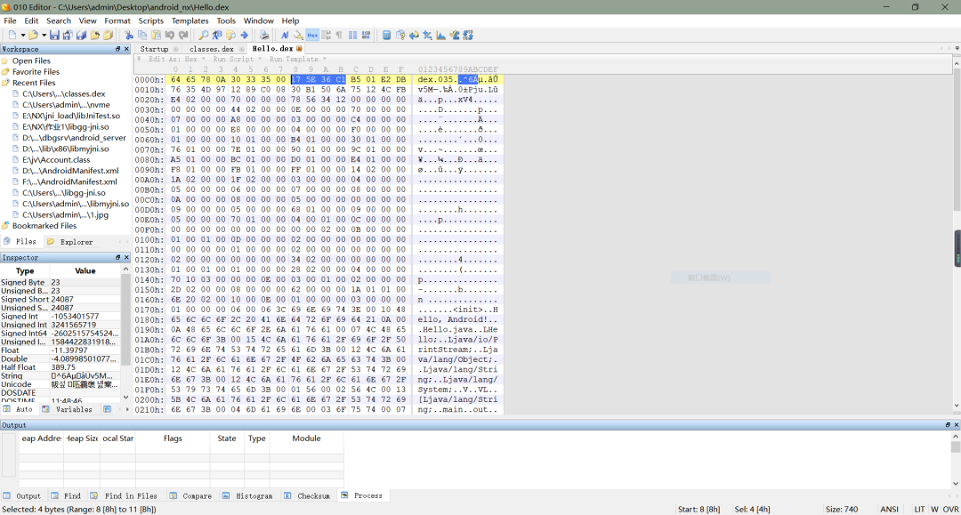Open the Tools menu
This screenshot has height=515, width=961.
pyautogui.click(x=226, y=20)
